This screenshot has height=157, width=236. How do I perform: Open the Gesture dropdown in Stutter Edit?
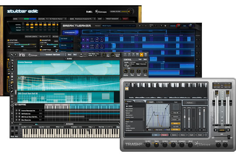52,19
